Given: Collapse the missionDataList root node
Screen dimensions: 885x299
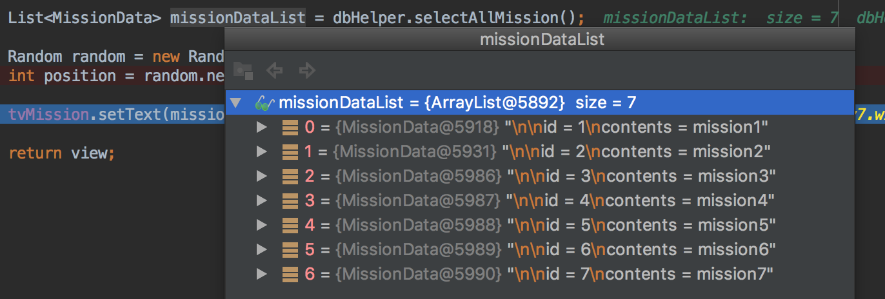Looking at the screenshot, I should [x=236, y=103].
